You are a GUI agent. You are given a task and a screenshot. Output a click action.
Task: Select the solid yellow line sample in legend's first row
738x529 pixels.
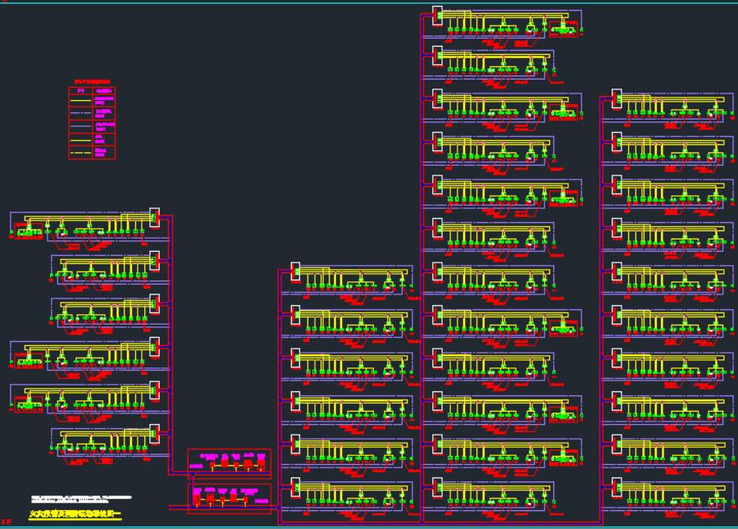[x=80, y=101]
